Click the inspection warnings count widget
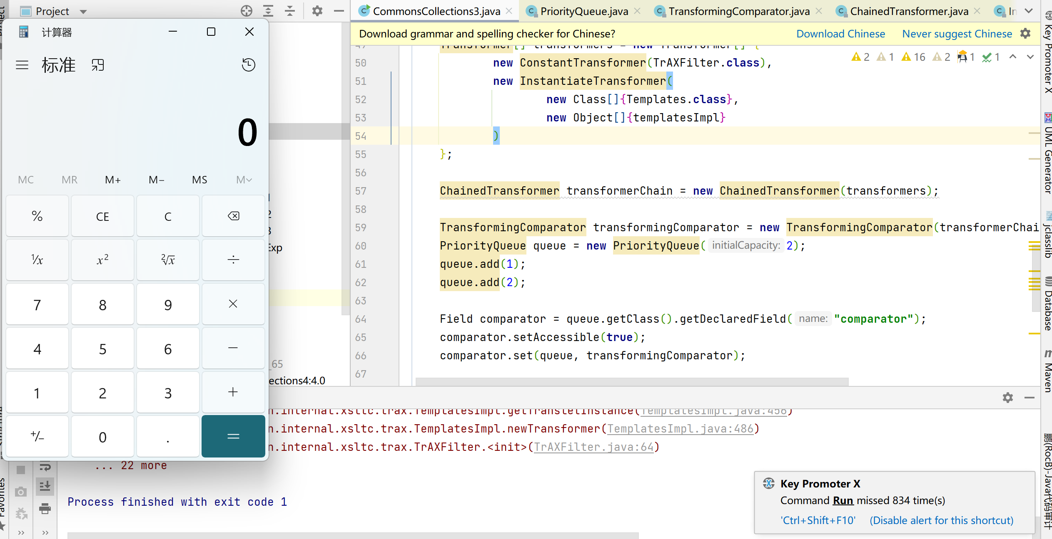Image resolution: width=1052 pixels, height=539 pixels. (x=925, y=57)
